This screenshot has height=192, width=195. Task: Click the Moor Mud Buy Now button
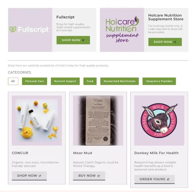click(89, 176)
